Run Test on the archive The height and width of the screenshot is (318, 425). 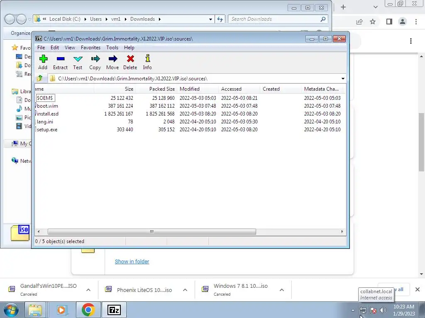[x=78, y=62]
